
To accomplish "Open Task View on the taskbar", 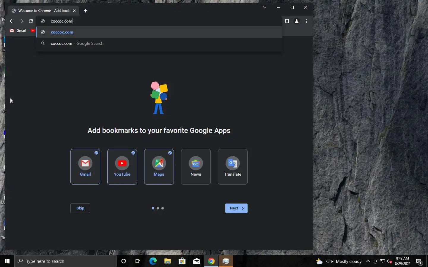I will (138, 261).
